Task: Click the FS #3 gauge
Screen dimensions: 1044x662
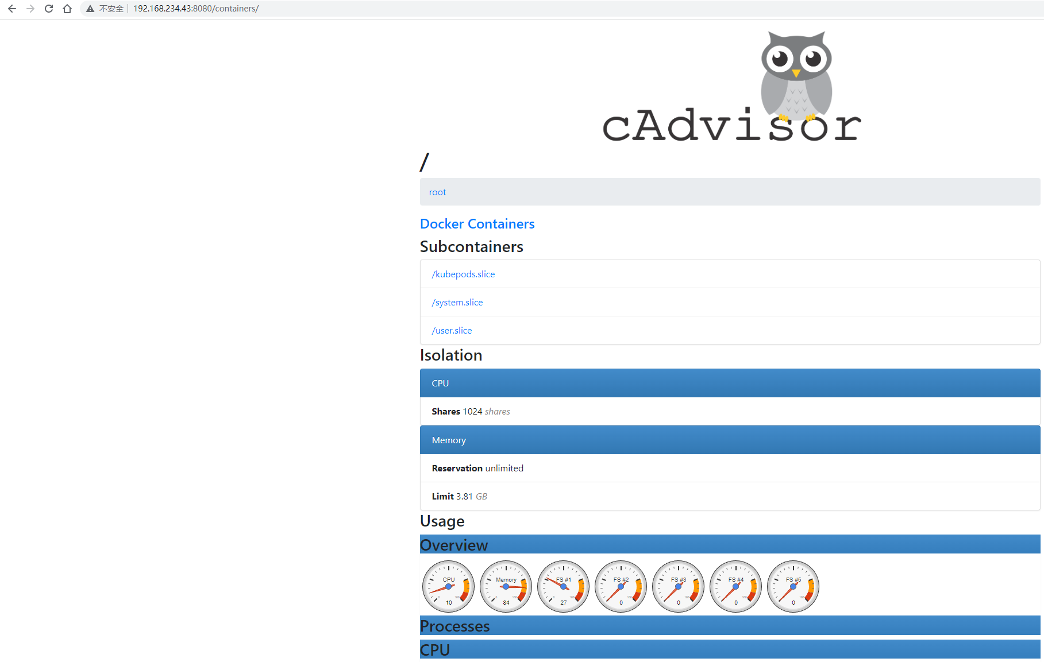Action: point(679,586)
